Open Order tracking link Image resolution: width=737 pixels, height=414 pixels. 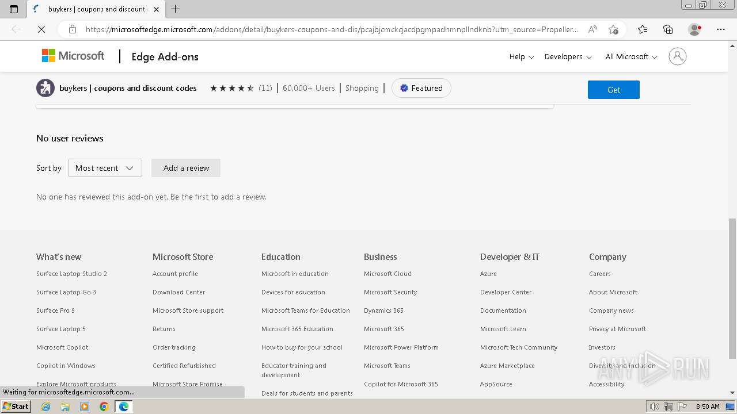[x=174, y=347]
